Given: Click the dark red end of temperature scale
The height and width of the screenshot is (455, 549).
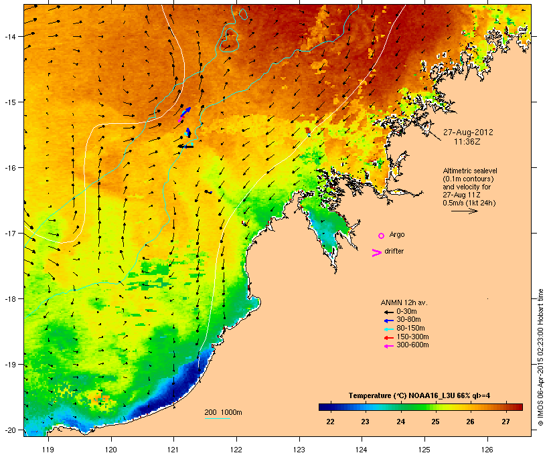Looking at the screenshot, I should 519,407.
